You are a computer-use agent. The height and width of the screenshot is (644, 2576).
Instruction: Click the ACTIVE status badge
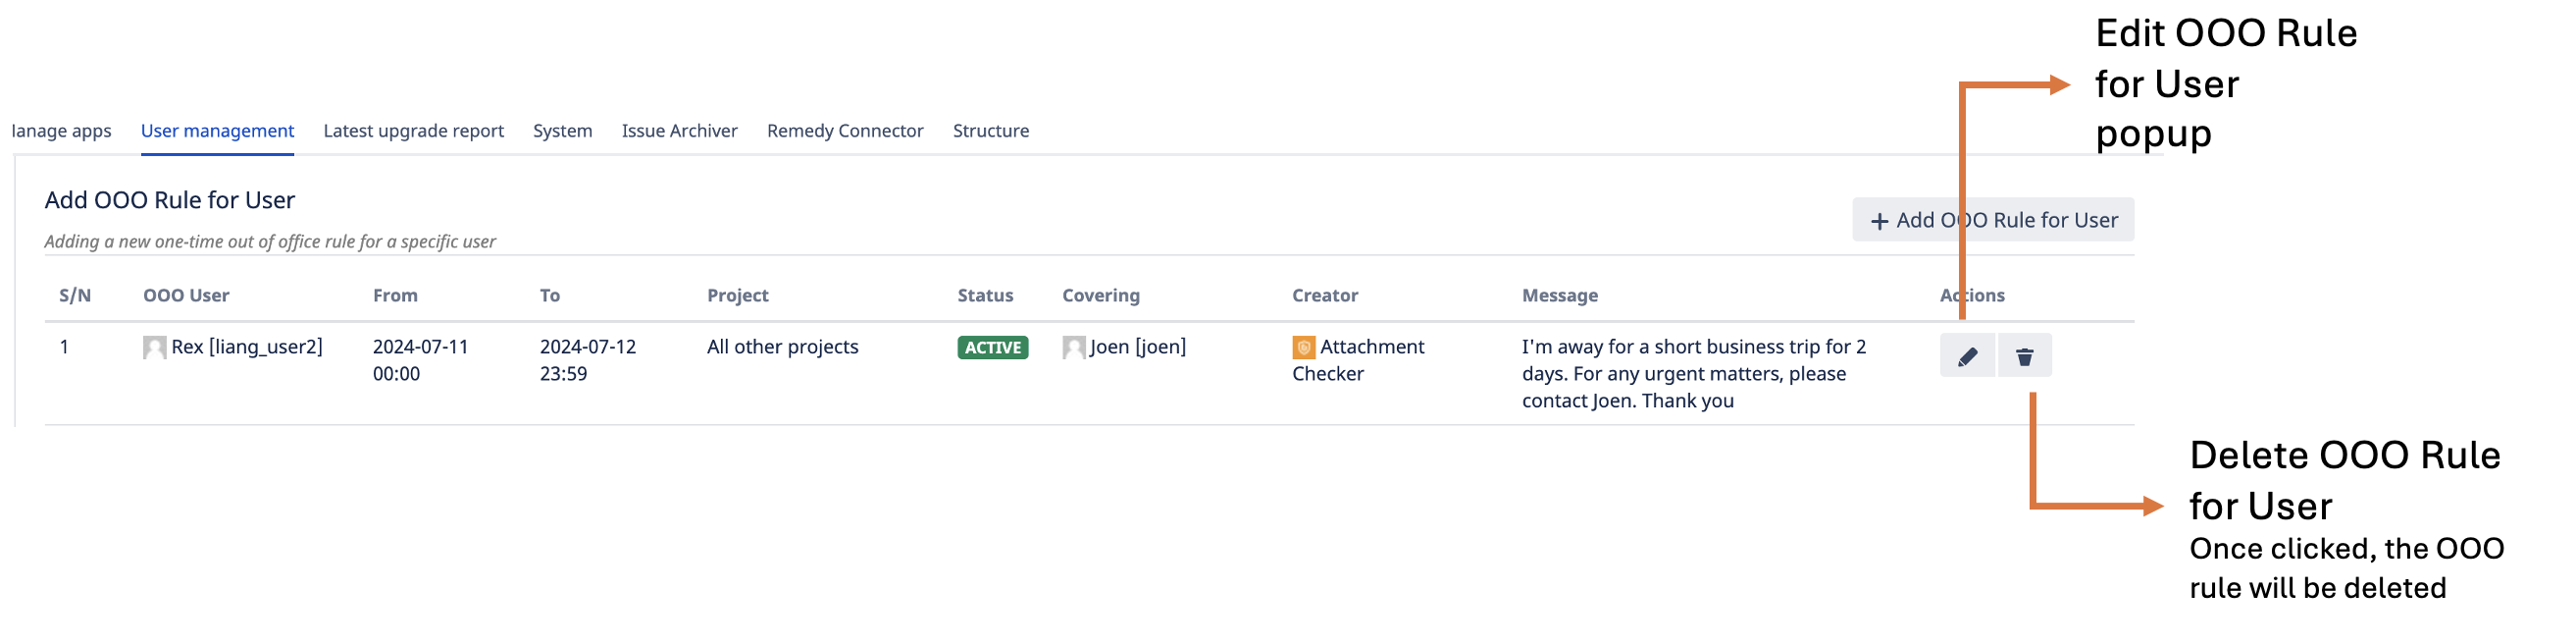pos(992,347)
